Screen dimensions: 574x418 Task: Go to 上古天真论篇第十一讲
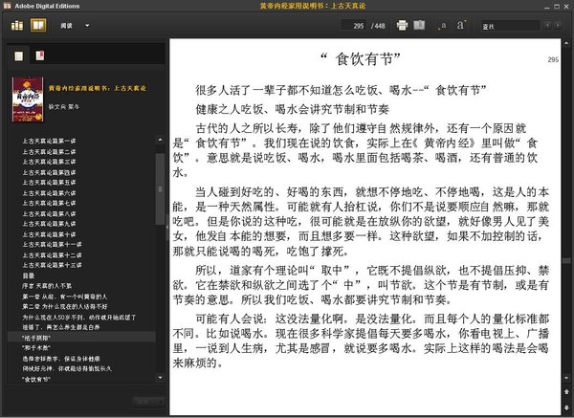pos(52,245)
